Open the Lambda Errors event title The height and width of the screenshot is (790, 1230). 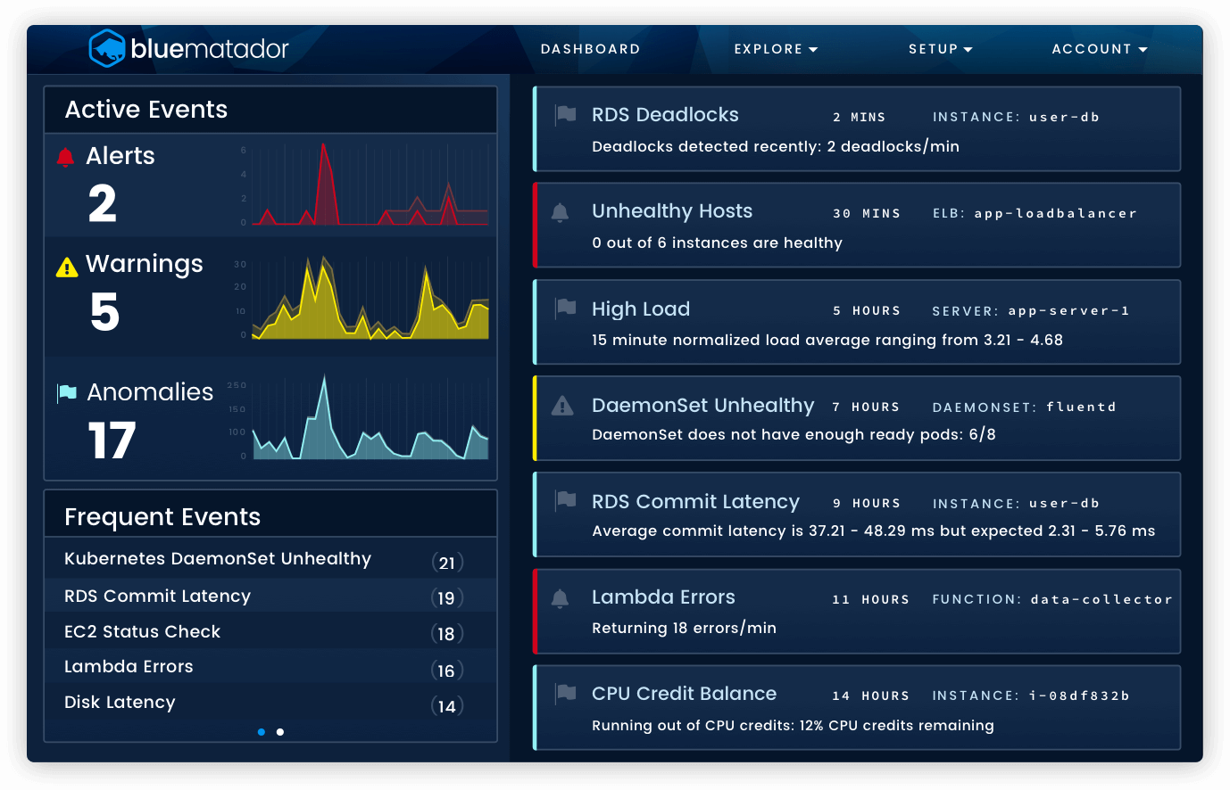[663, 597]
